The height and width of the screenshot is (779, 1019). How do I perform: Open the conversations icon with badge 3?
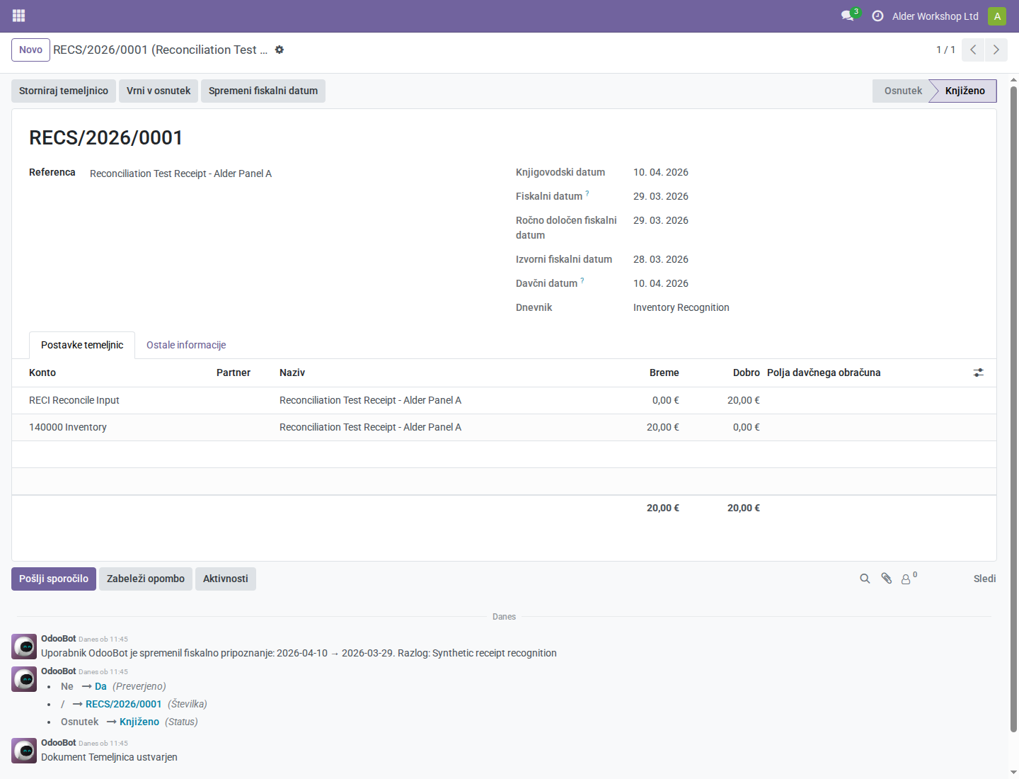pyautogui.click(x=849, y=16)
